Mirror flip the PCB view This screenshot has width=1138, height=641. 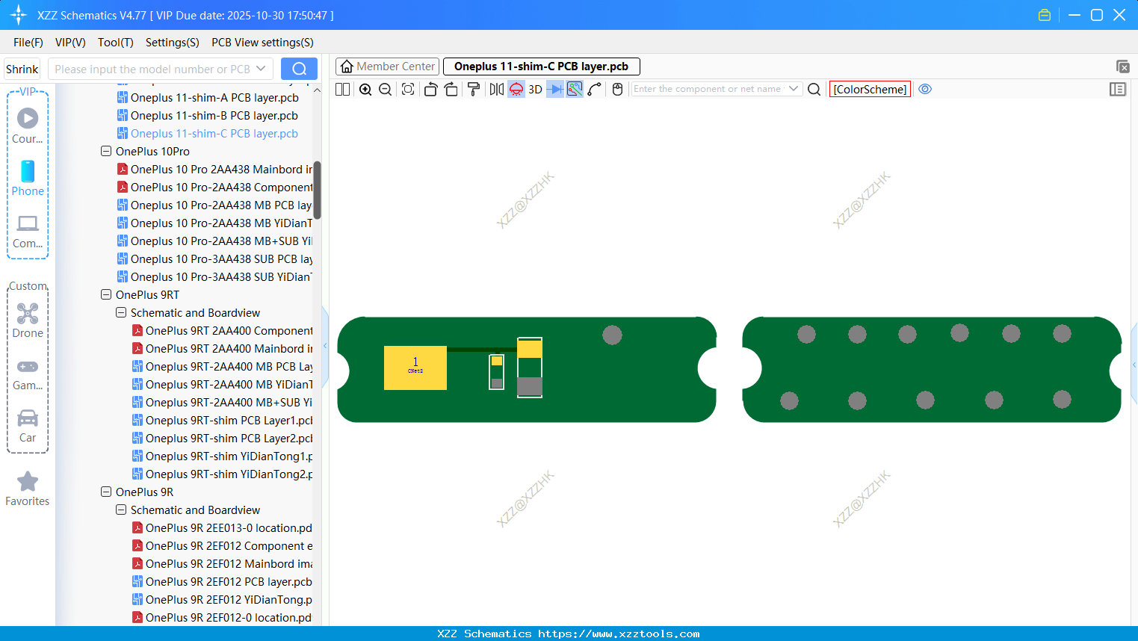pos(496,89)
